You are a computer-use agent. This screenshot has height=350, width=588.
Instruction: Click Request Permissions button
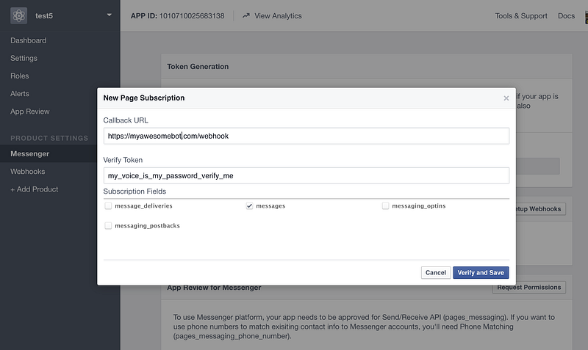coord(529,288)
